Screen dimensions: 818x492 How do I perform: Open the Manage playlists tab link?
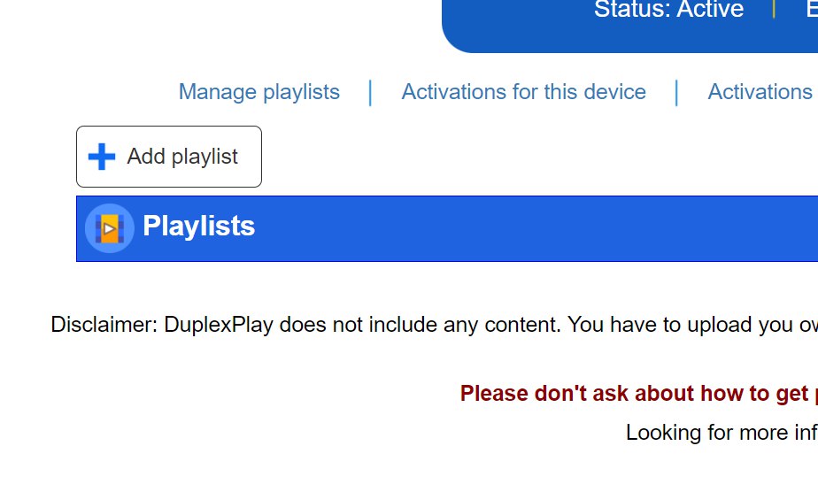259,92
